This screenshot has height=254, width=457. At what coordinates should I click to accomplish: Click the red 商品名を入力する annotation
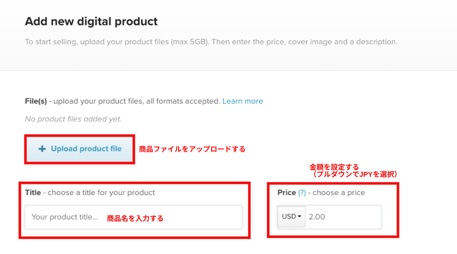[x=135, y=218]
